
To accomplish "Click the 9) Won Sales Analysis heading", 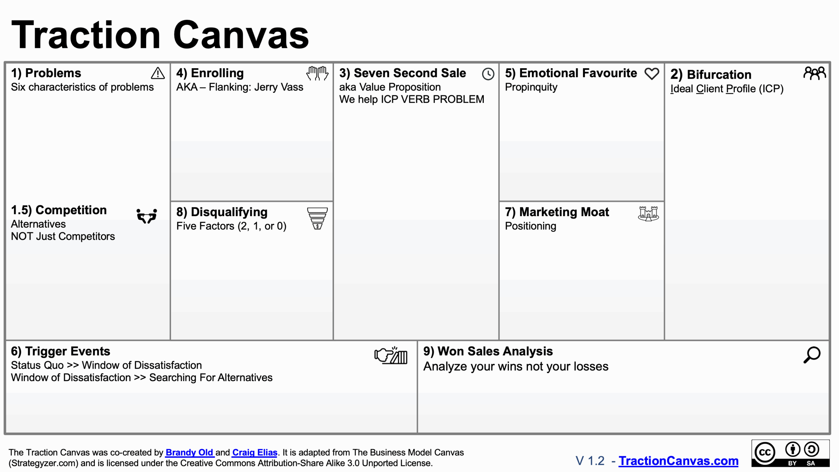I will [488, 351].
